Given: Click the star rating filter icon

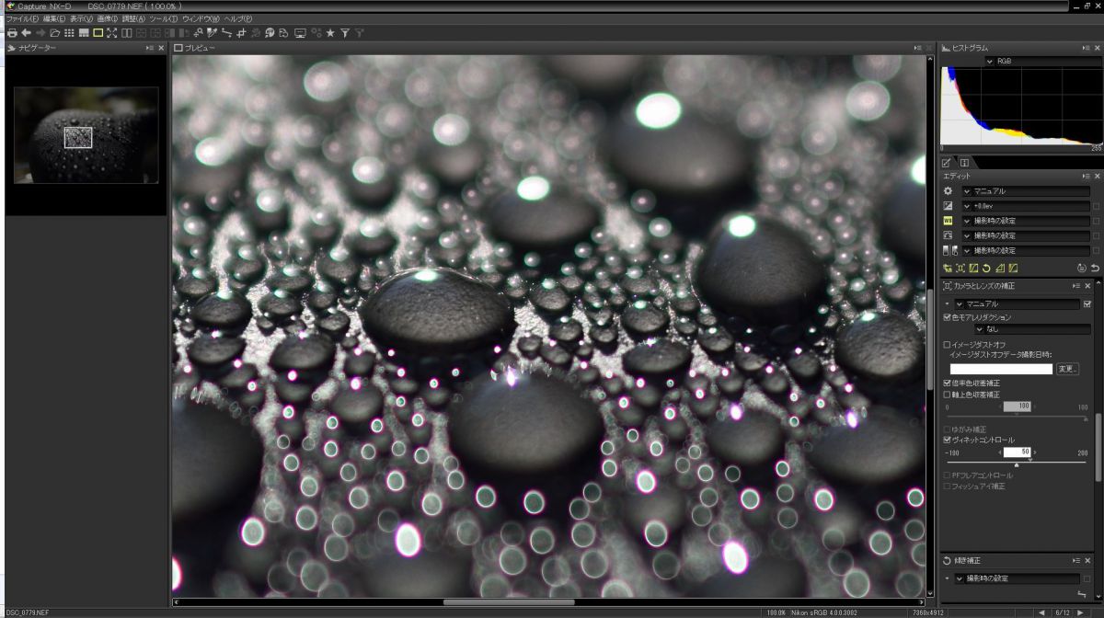Looking at the screenshot, I should [330, 33].
